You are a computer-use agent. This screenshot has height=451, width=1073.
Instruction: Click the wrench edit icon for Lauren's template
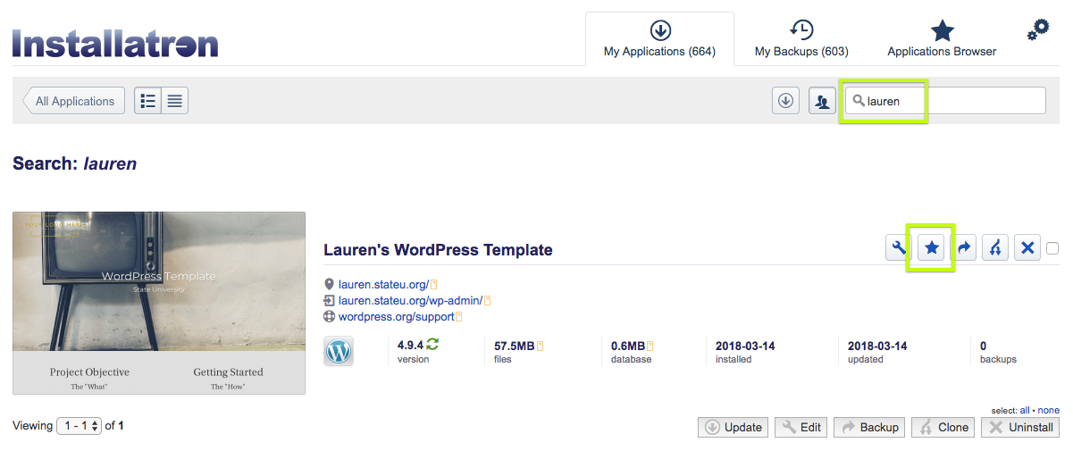[x=898, y=247]
